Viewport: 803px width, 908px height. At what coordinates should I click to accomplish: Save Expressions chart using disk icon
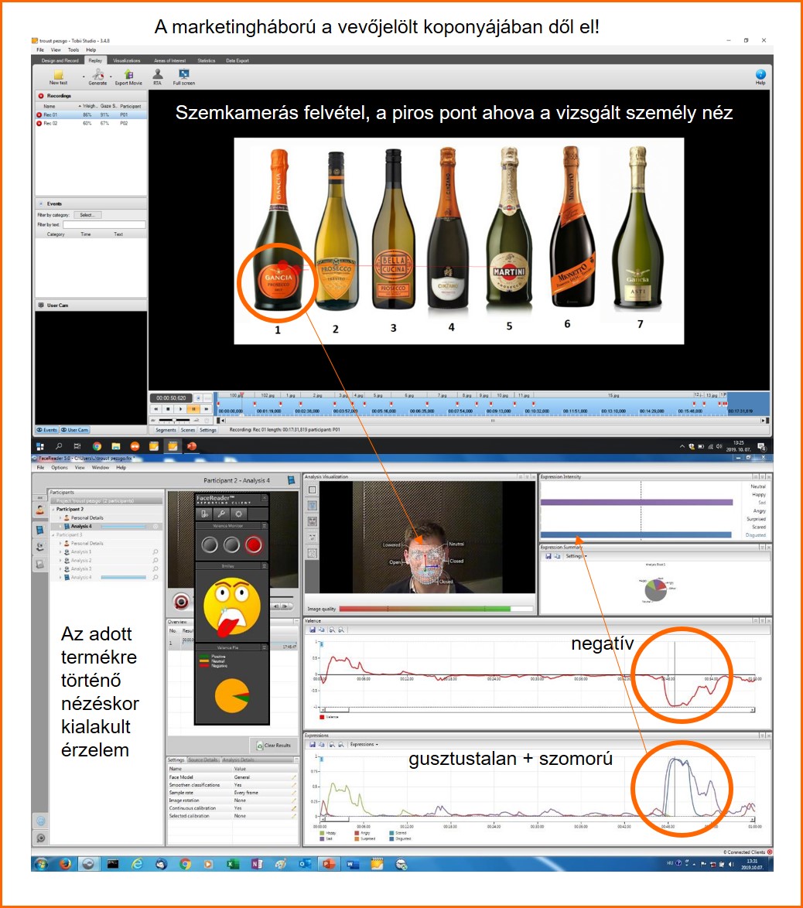point(313,744)
